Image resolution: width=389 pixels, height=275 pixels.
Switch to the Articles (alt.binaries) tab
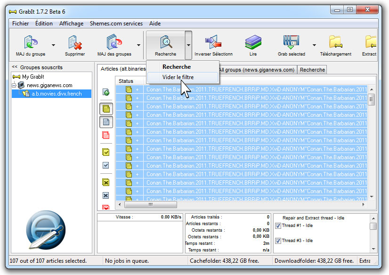[x=122, y=69]
